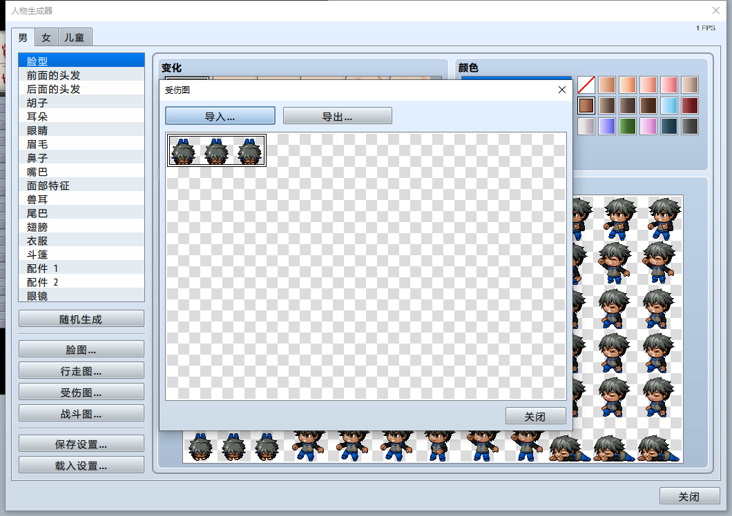
Task: Choose the dark red swatch
Action: pos(689,106)
